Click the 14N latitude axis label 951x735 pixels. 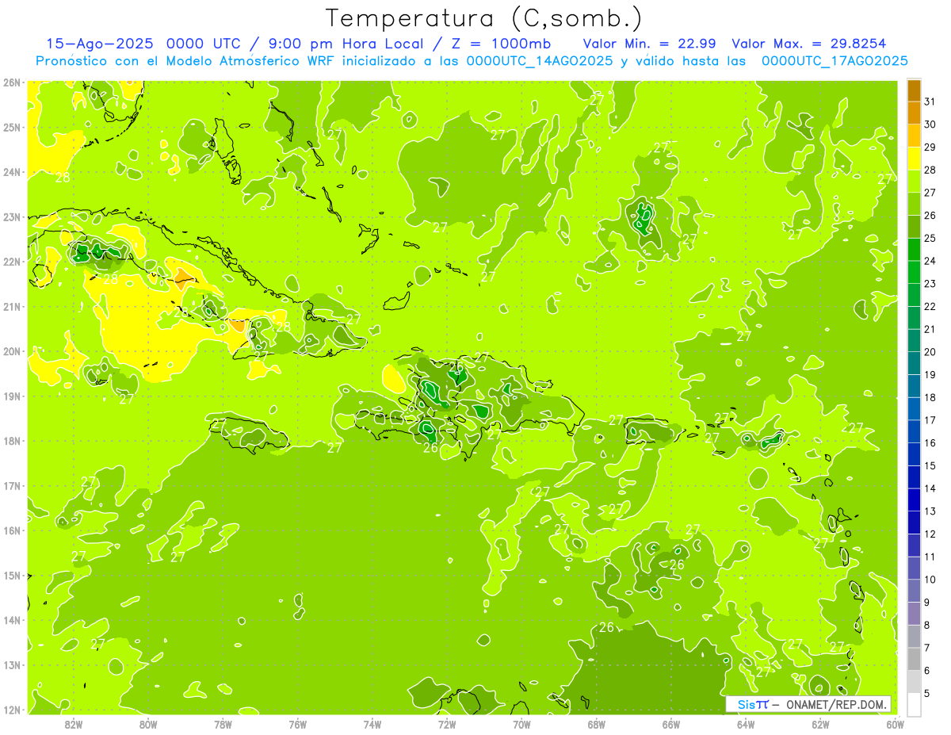pos(13,620)
